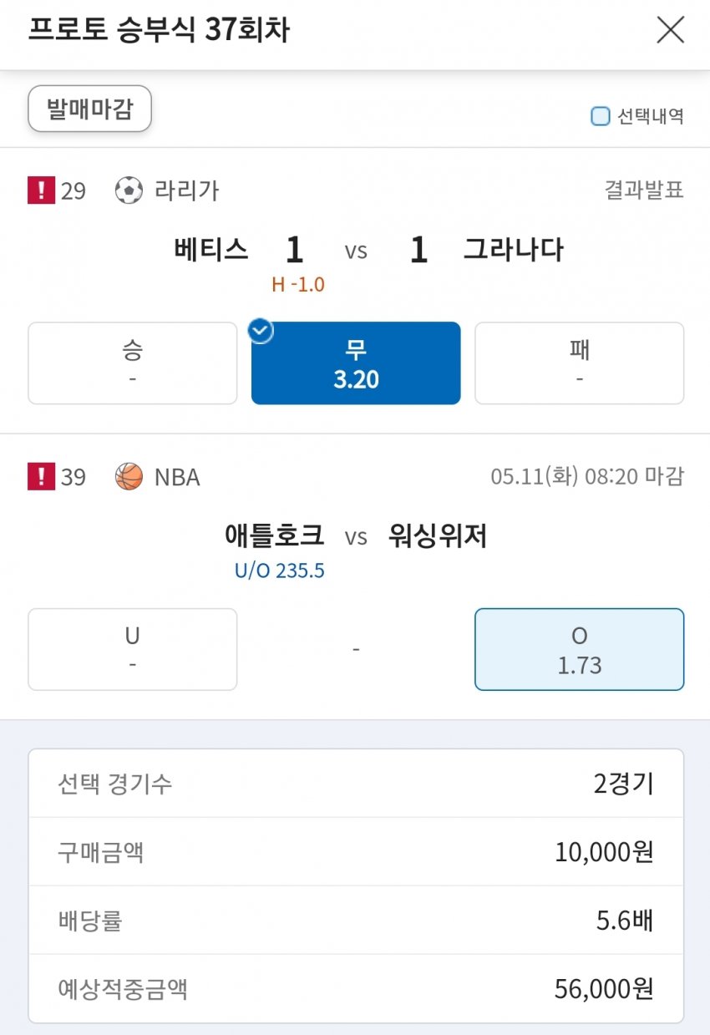Click the 그라나다 team name
The height and width of the screenshot is (1035, 710).
(513, 250)
